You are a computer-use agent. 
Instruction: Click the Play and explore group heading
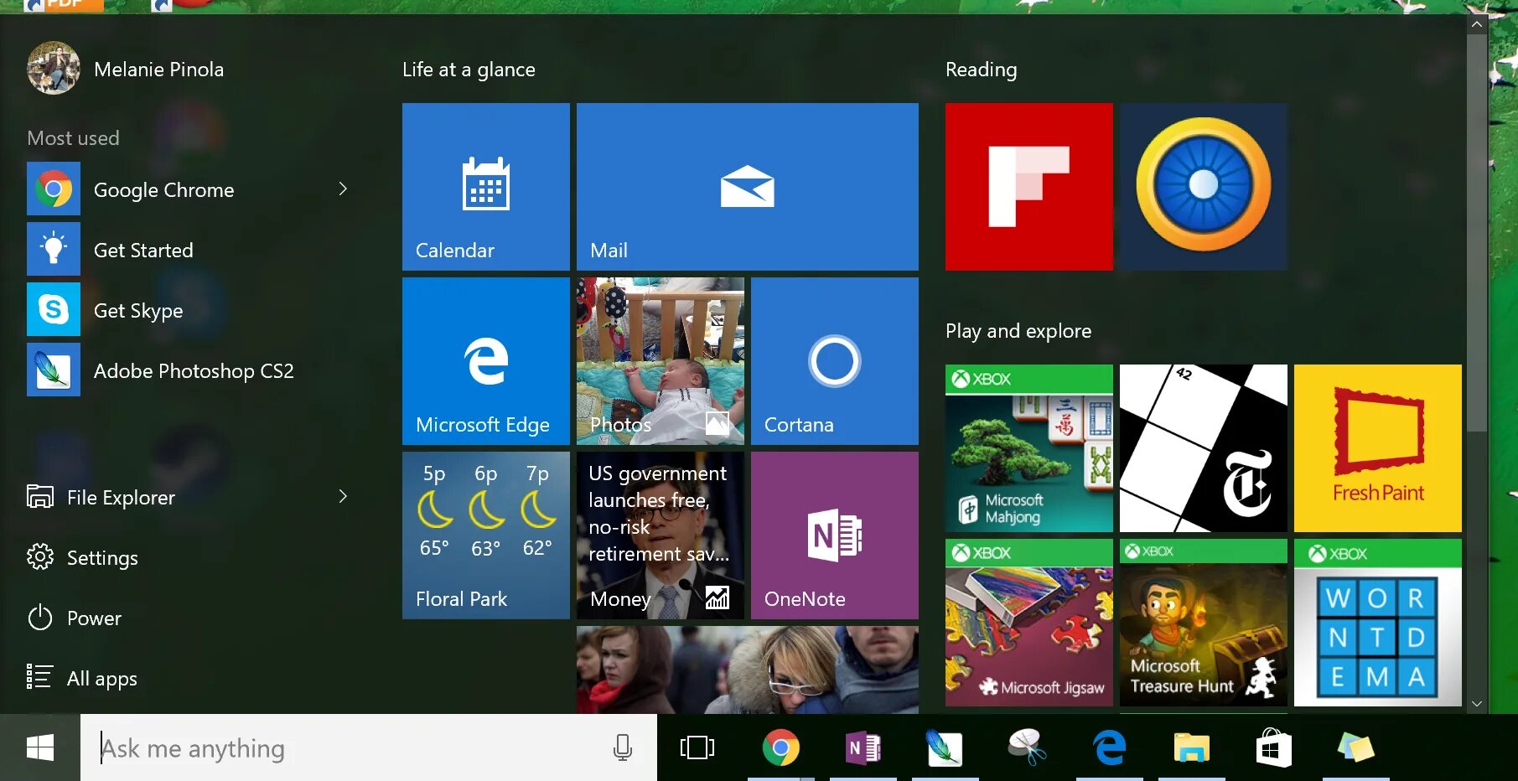[1018, 331]
